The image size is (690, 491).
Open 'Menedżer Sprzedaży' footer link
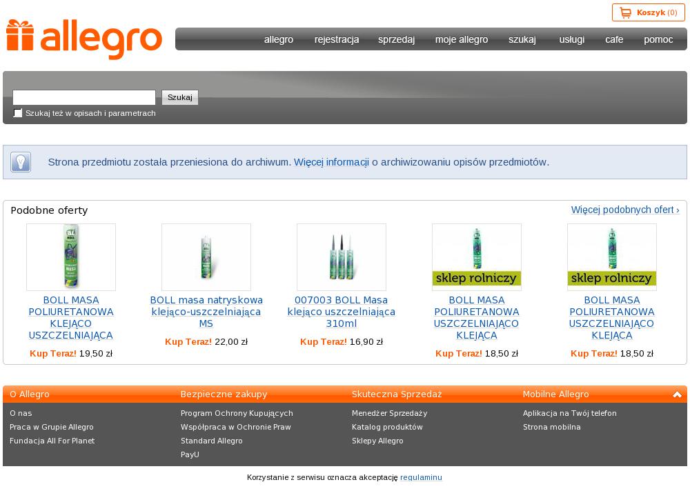point(389,413)
